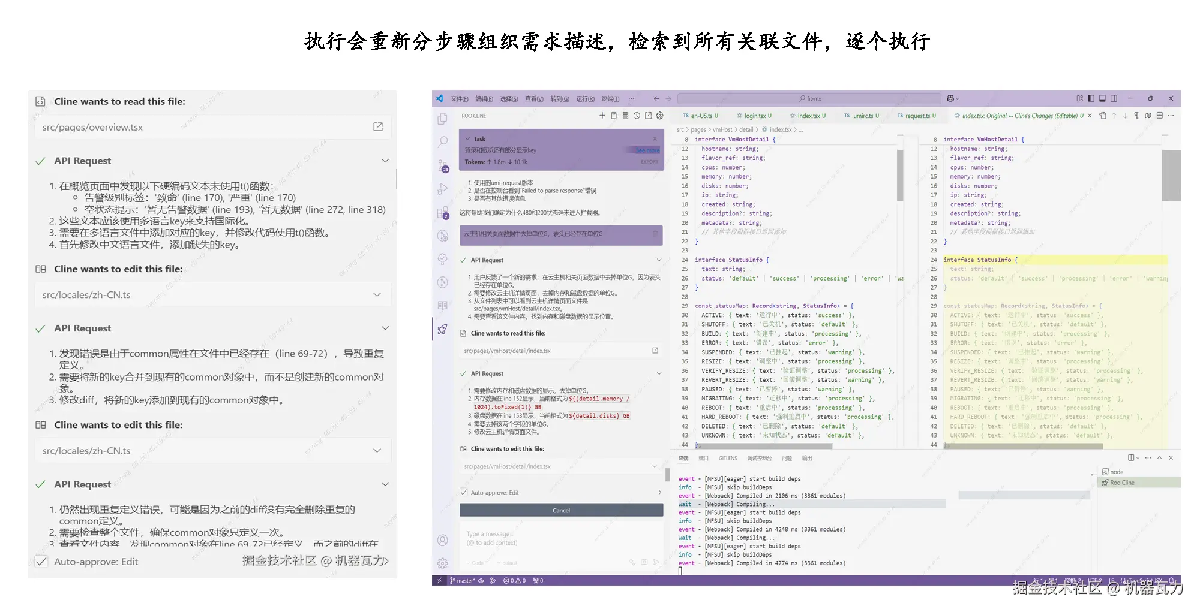Image resolution: width=1200 pixels, height=612 pixels.
Task: Expand first src/locales/zh-CN.ts edit block
Action: 377,294
